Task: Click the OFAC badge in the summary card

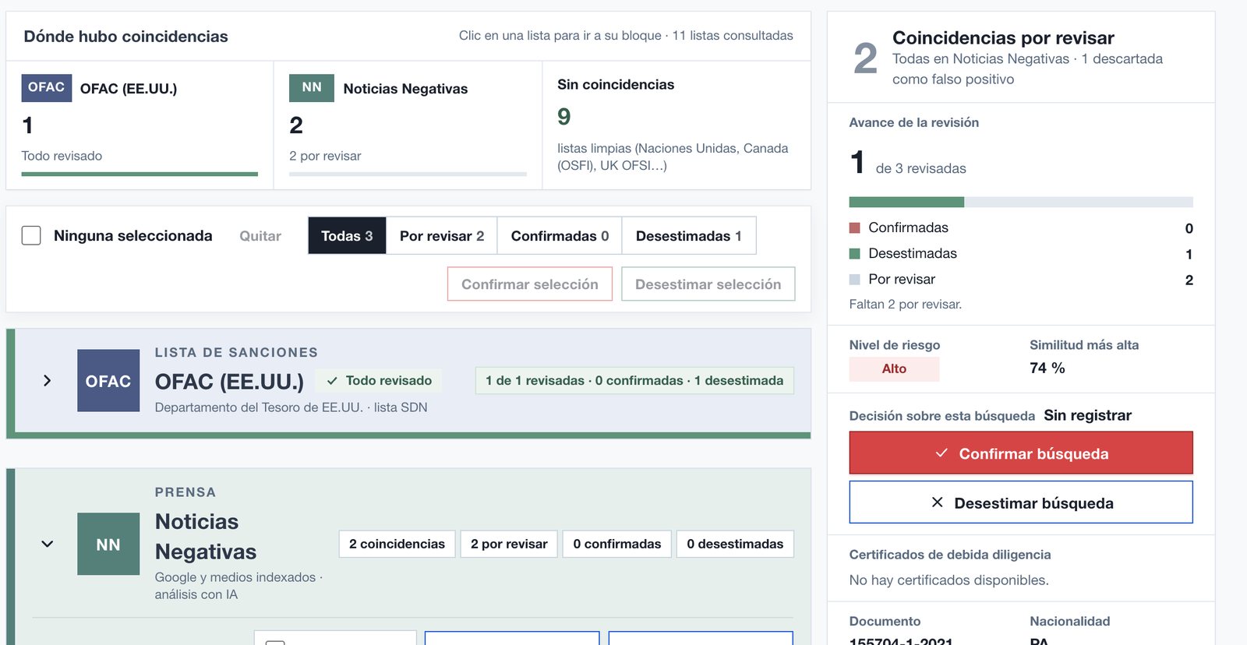Action: coord(47,88)
